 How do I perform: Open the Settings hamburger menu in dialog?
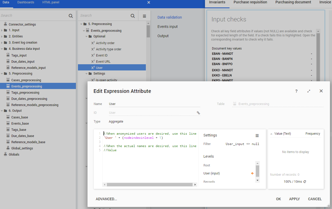[x=257, y=135]
